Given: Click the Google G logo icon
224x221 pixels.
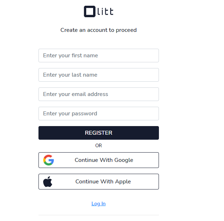Looking at the screenshot, I should pyautogui.click(x=49, y=160).
